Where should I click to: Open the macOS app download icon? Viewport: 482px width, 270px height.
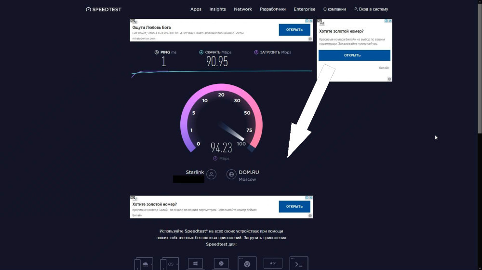point(221,264)
